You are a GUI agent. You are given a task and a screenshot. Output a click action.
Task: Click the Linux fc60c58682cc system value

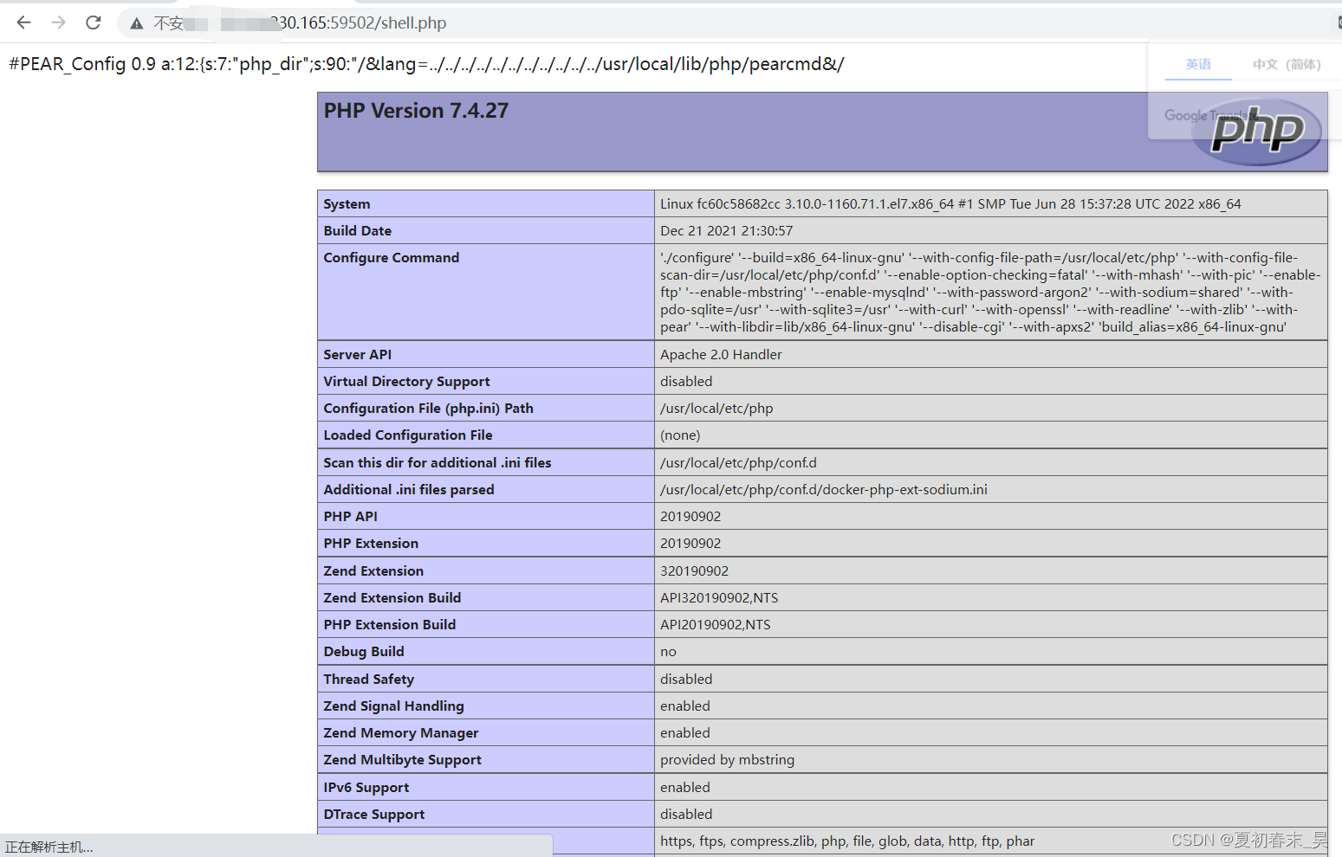[x=950, y=204]
